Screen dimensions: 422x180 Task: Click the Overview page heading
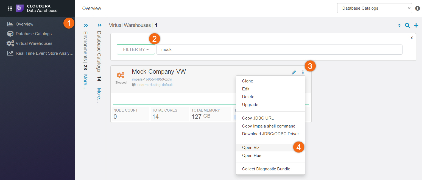tap(92, 9)
